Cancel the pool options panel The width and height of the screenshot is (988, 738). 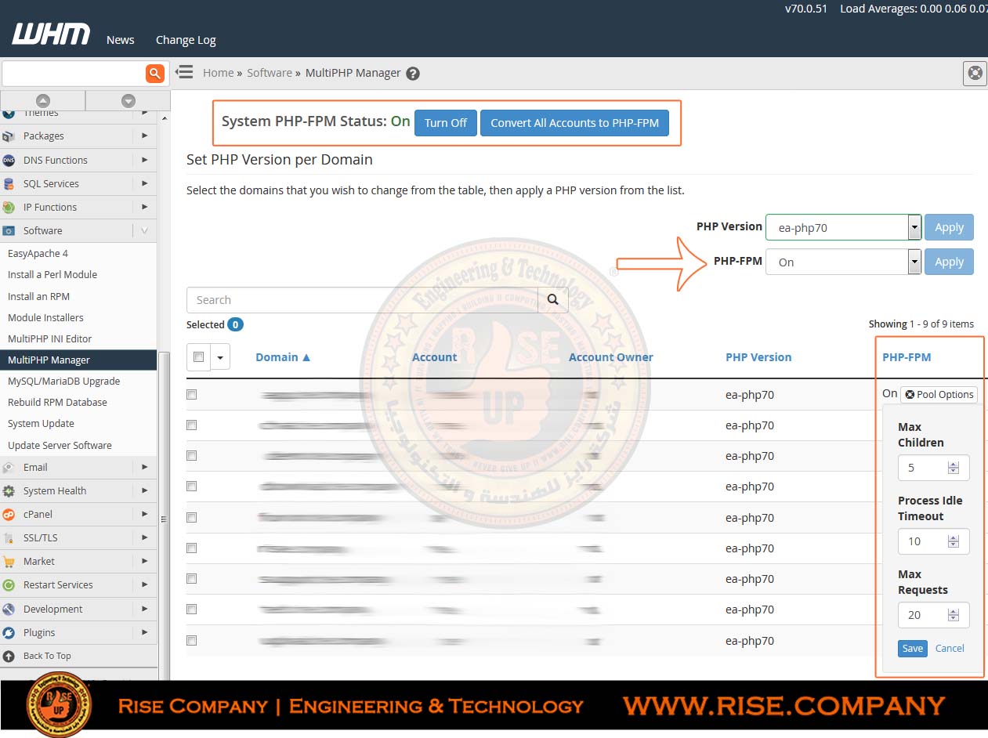tap(950, 648)
